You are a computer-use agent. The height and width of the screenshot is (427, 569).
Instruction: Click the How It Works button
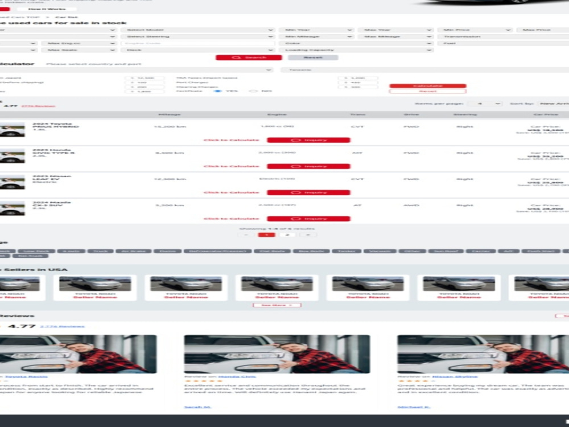[47, 9]
